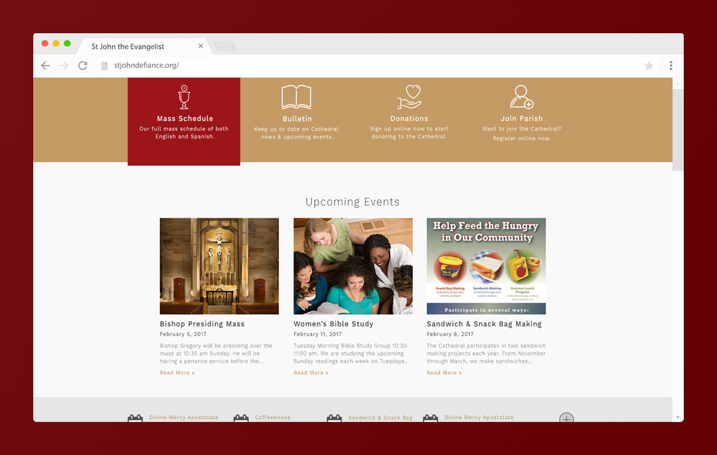Click the page vertical scrollbar thumb

click(x=678, y=130)
